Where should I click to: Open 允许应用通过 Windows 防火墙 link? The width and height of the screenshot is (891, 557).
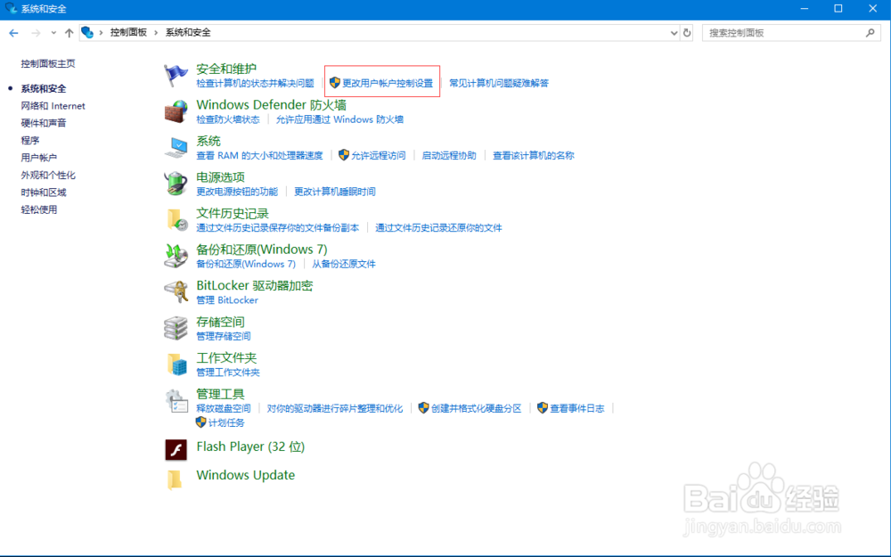[x=339, y=119]
